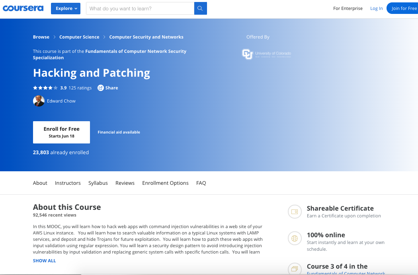
Task: Click the 100% online globe icon
Action: (295, 238)
